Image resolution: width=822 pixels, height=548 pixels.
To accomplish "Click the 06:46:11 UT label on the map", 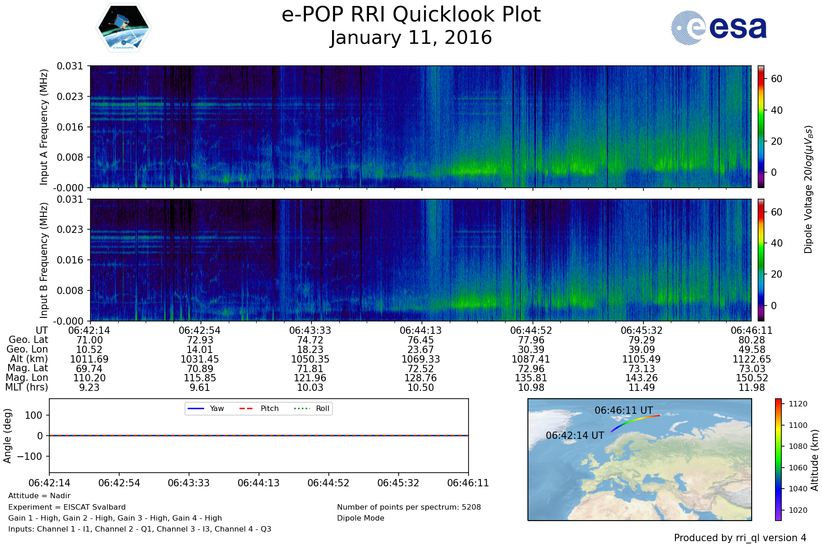I will 623,411.
